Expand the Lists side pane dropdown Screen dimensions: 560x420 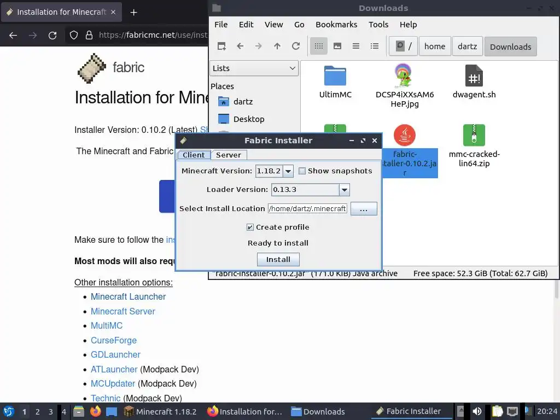(254, 68)
